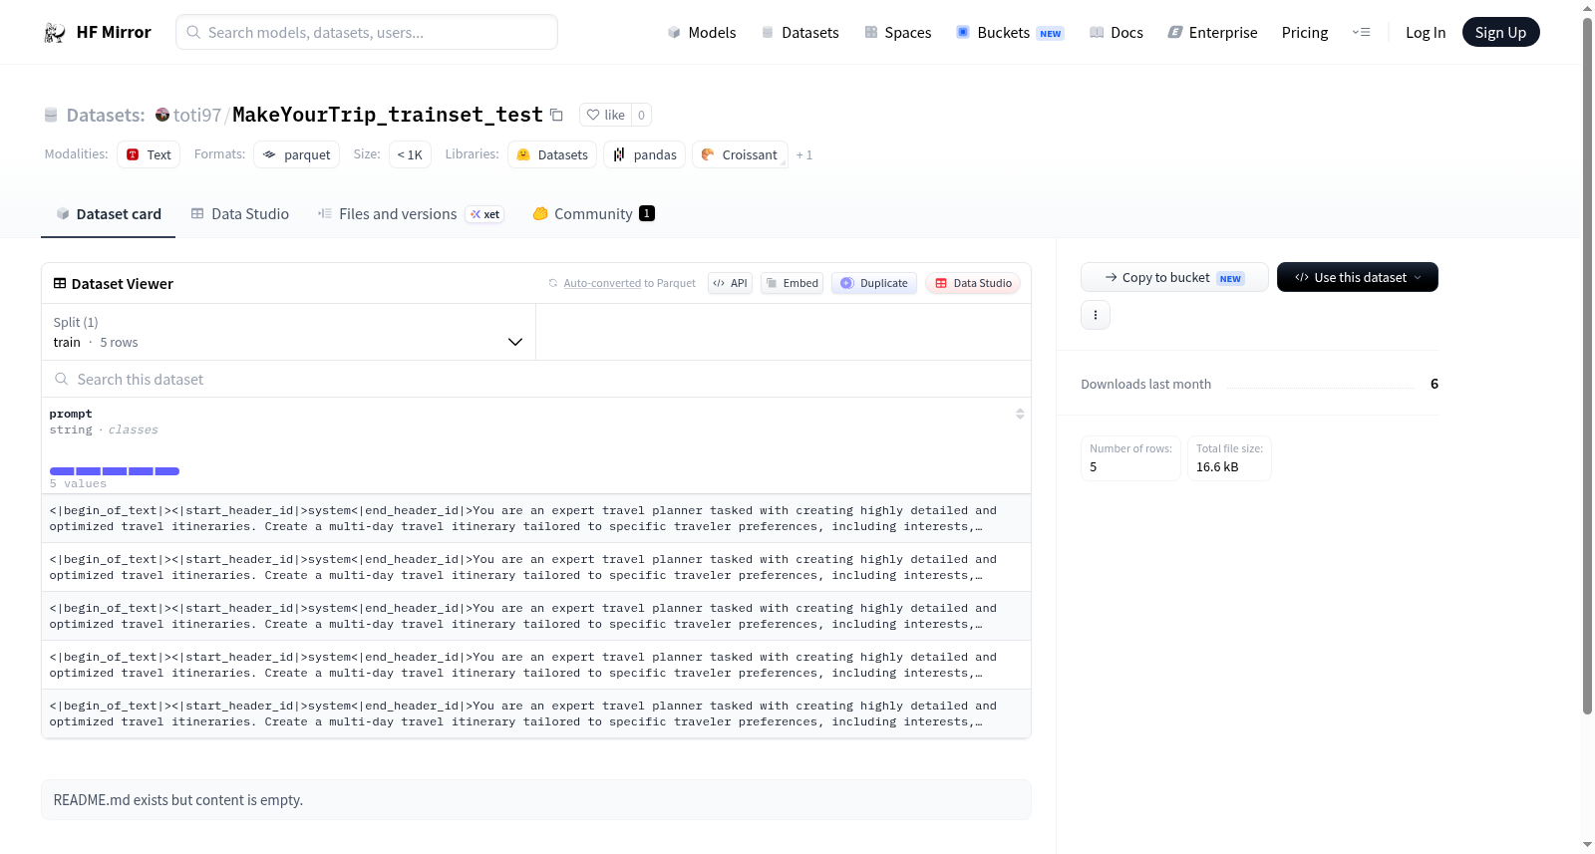1595x854 pixels.
Task: Click the Sign Up button
Action: (1500, 33)
